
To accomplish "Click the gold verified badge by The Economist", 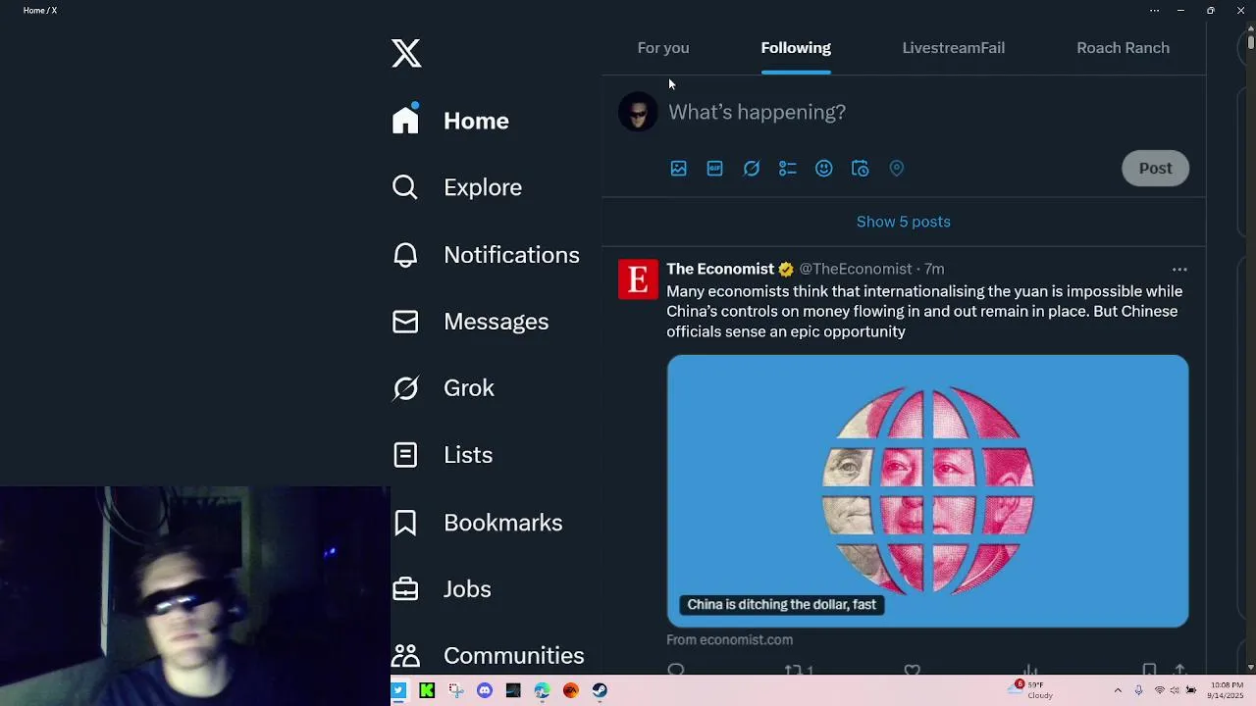I will click(x=786, y=270).
